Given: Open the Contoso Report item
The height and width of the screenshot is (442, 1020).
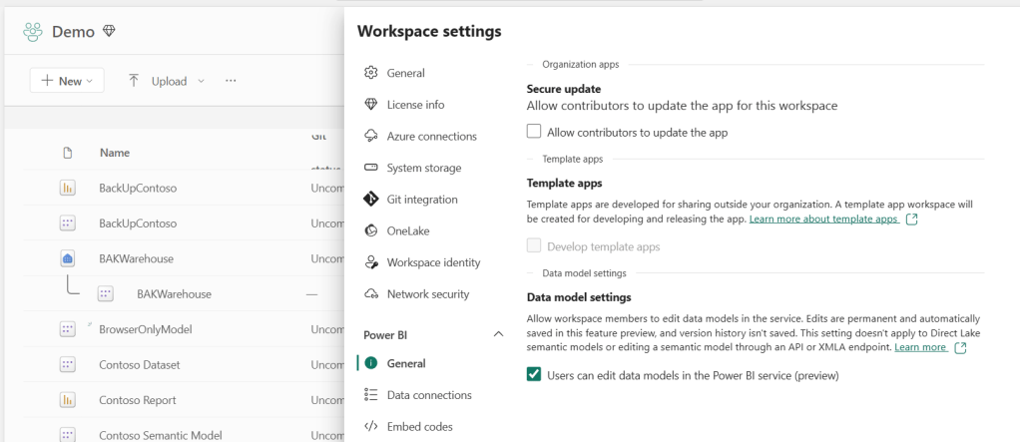Looking at the screenshot, I should tap(138, 400).
